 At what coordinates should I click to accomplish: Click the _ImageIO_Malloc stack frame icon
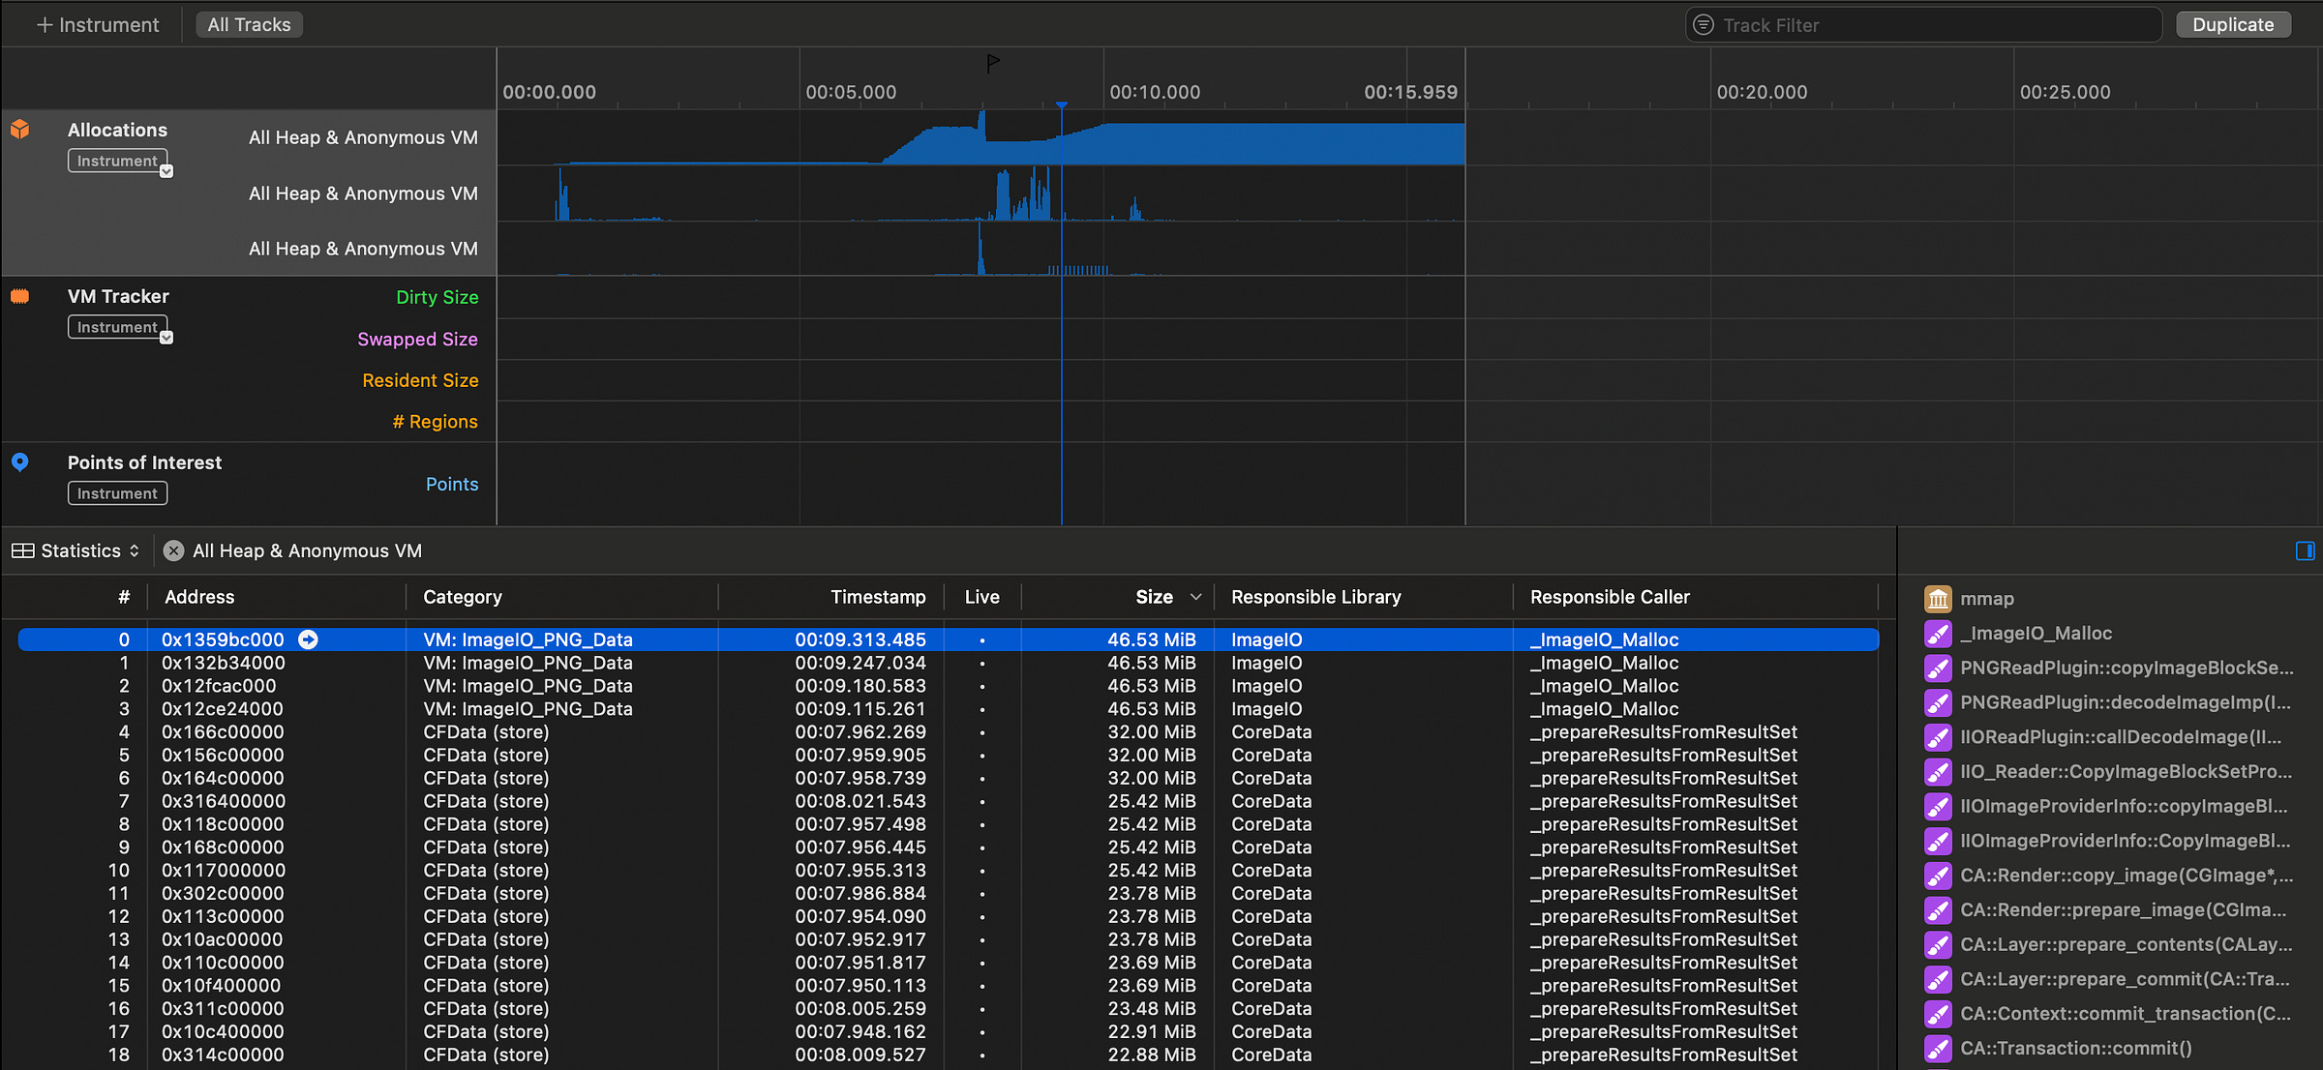1938,634
